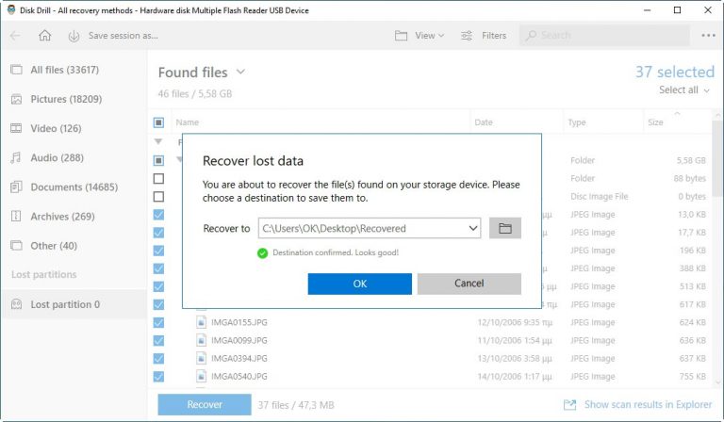Sort by the Date column header

pyautogui.click(x=484, y=122)
